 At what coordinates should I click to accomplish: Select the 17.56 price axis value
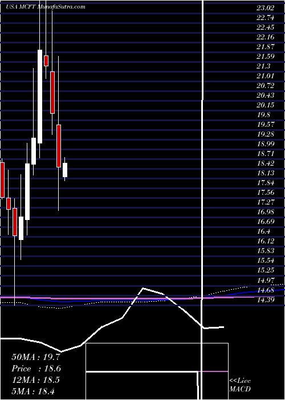coord(266,193)
